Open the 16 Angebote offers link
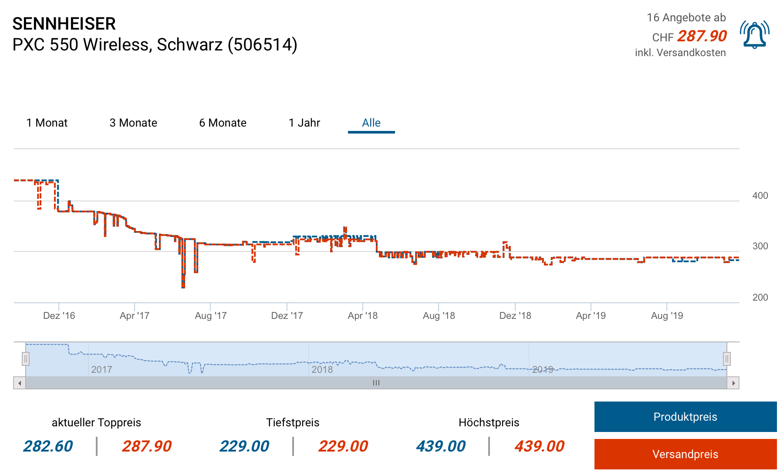Viewport: 780px width, 472px height. [686, 18]
